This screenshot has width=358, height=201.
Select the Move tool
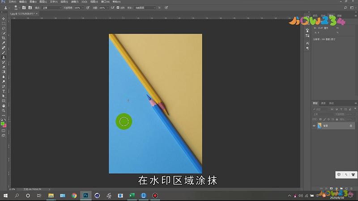[4, 18]
